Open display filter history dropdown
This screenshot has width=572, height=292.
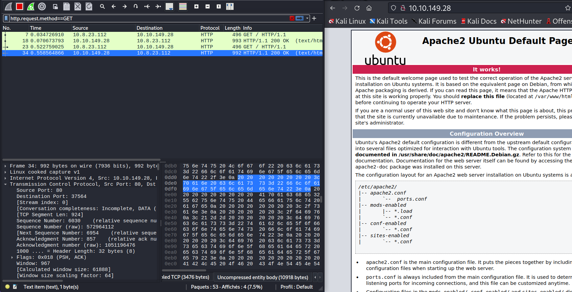click(x=307, y=19)
